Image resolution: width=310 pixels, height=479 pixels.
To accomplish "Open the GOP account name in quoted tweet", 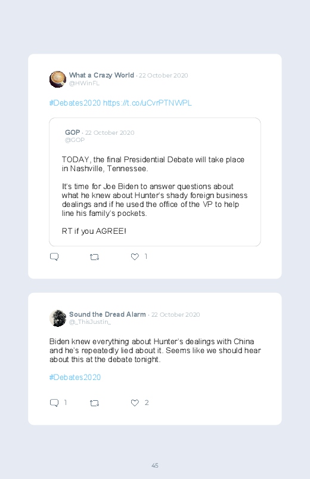I will click(x=72, y=132).
